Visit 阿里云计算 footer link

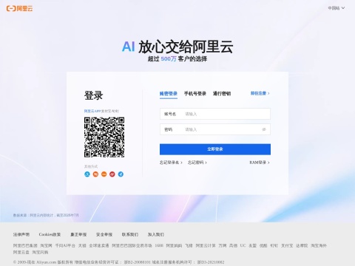206,245
